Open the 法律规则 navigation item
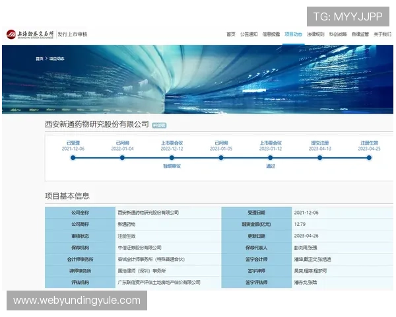 315,34
